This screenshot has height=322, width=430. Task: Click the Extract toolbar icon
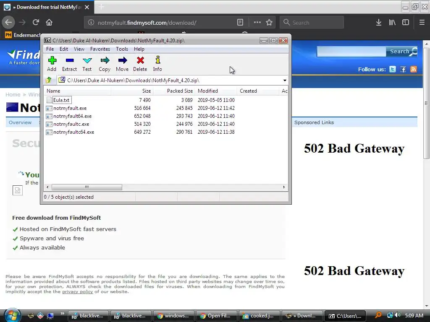69,64
